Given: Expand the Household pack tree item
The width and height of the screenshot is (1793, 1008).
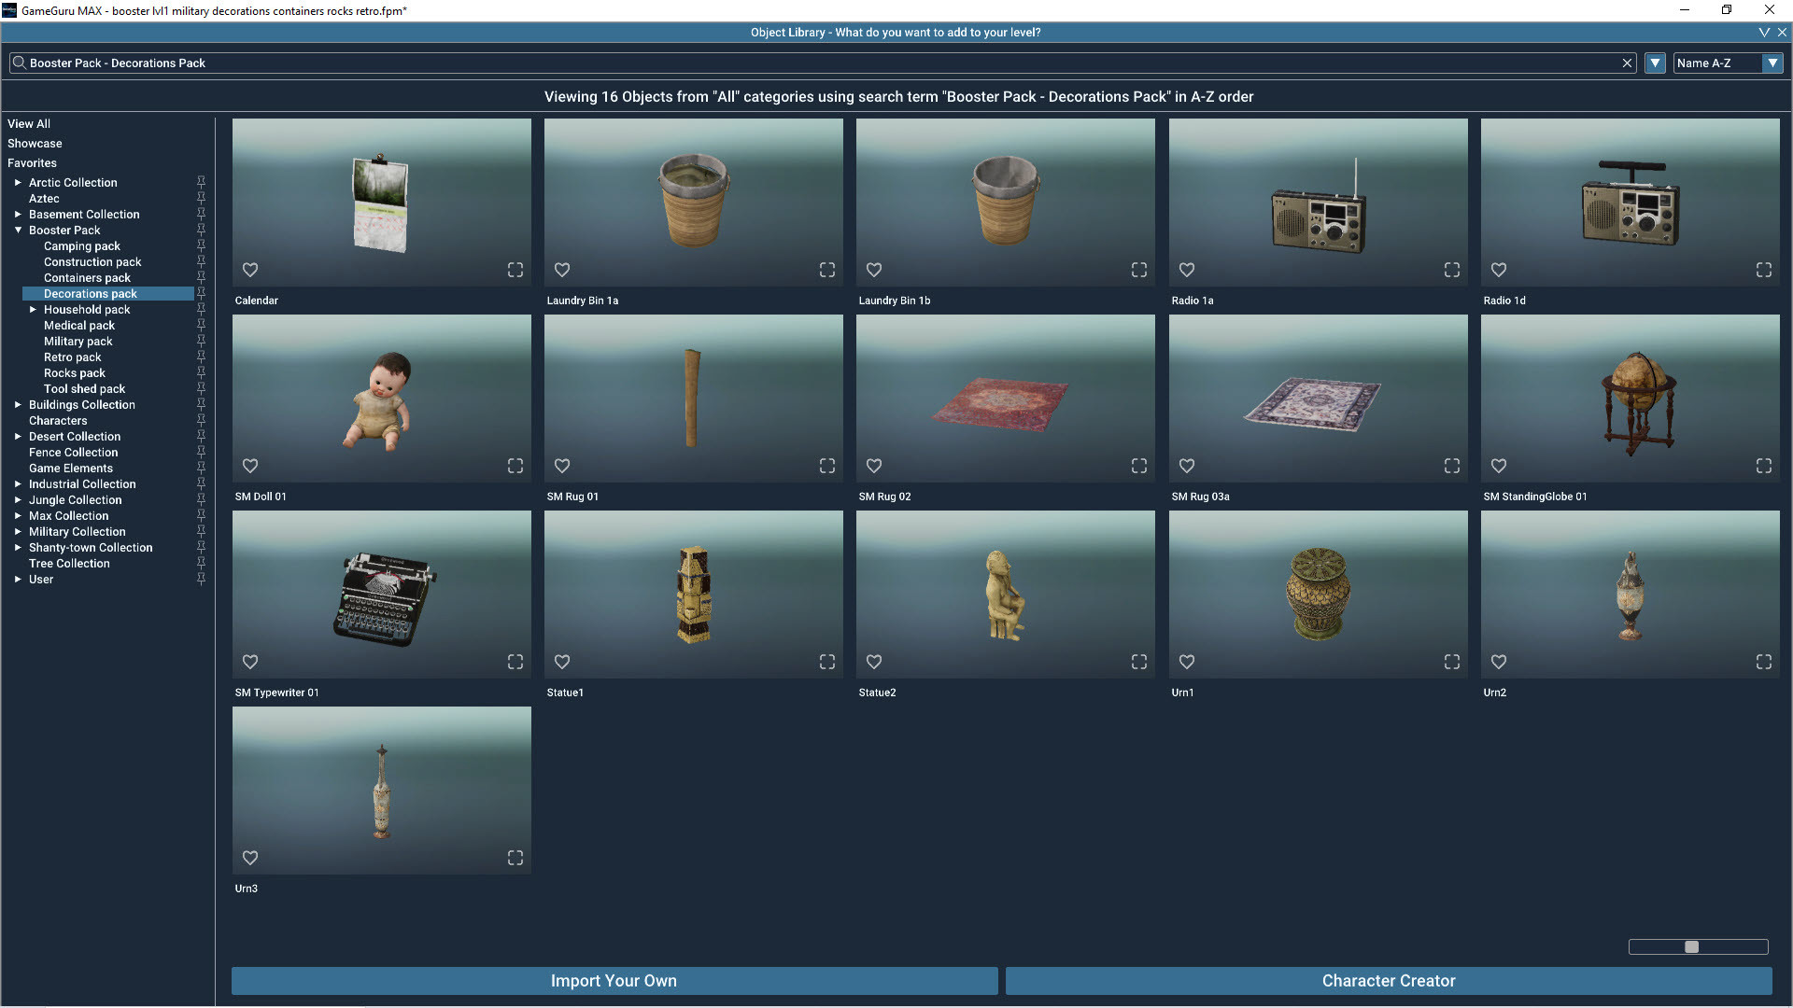Looking at the screenshot, I should tap(32, 309).
